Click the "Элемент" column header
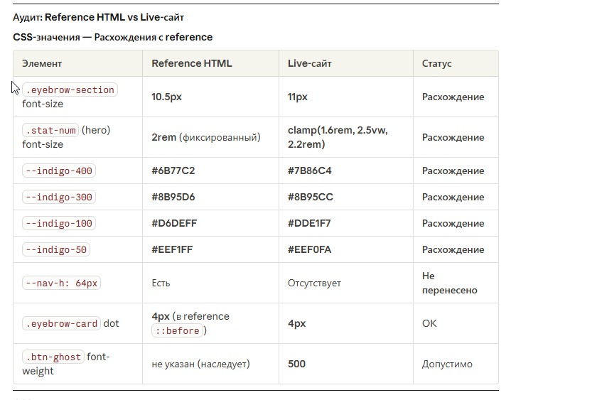The image size is (592, 400). coord(42,63)
